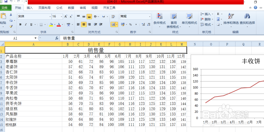
Task: Toggle Italic formatting
Action: (x=26, y=25)
